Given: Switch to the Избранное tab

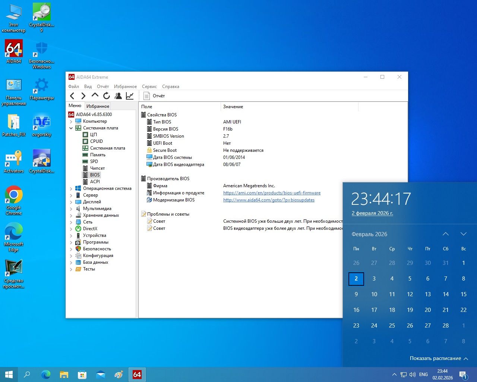Looking at the screenshot, I should pos(98,106).
